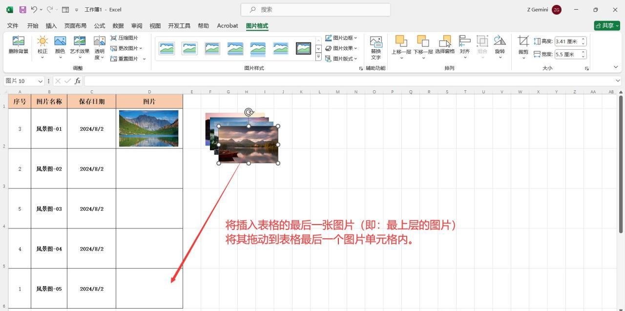This screenshot has width=625, height=311.
Task: Click 更改图片 change picture
Action: point(126,48)
